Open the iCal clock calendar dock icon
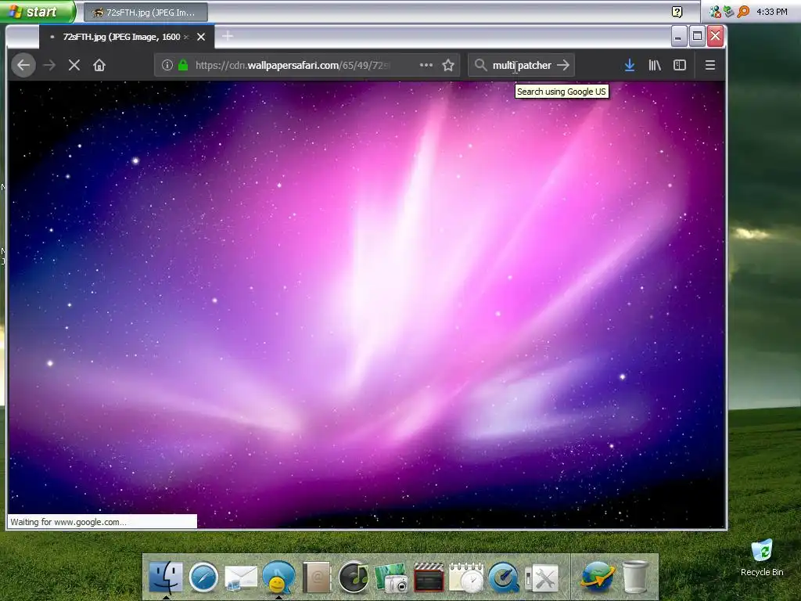 [466, 578]
